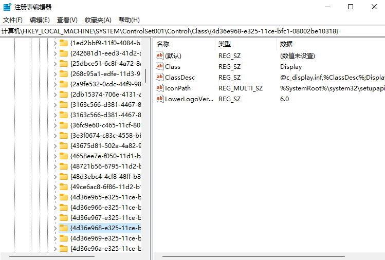The width and height of the screenshot is (385, 260).
Task: Expand the {2db15374-706e-4131 key
Action: (x=55, y=95)
